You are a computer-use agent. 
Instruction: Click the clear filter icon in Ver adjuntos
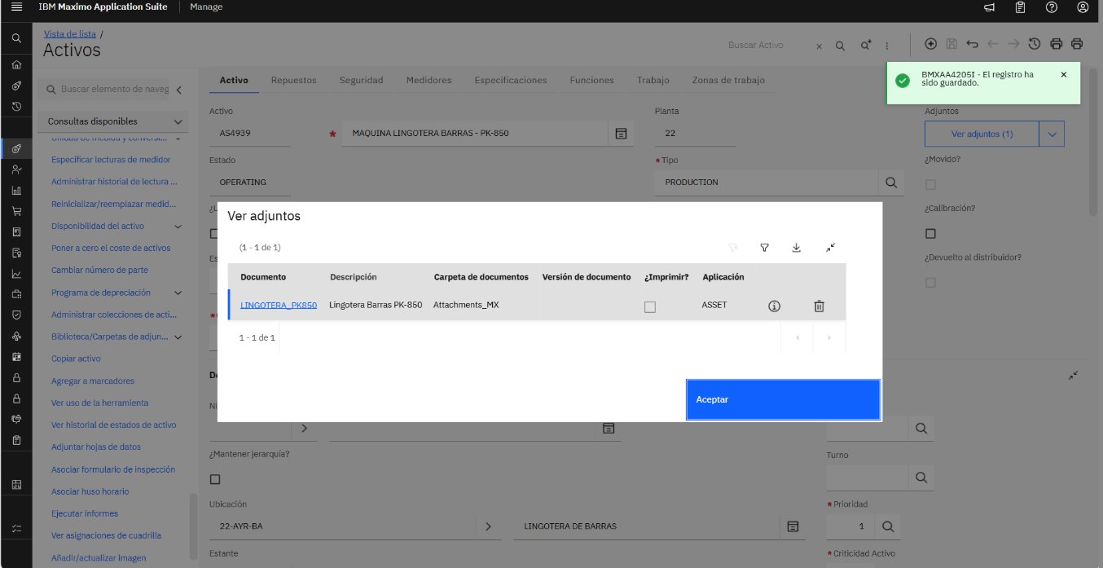click(733, 248)
